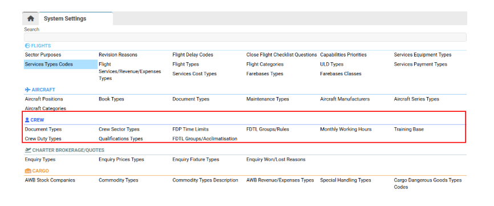Open Monthly Working Hours settings
Image resolution: width=494 pixels, height=206 pixels.
point(346,129)
